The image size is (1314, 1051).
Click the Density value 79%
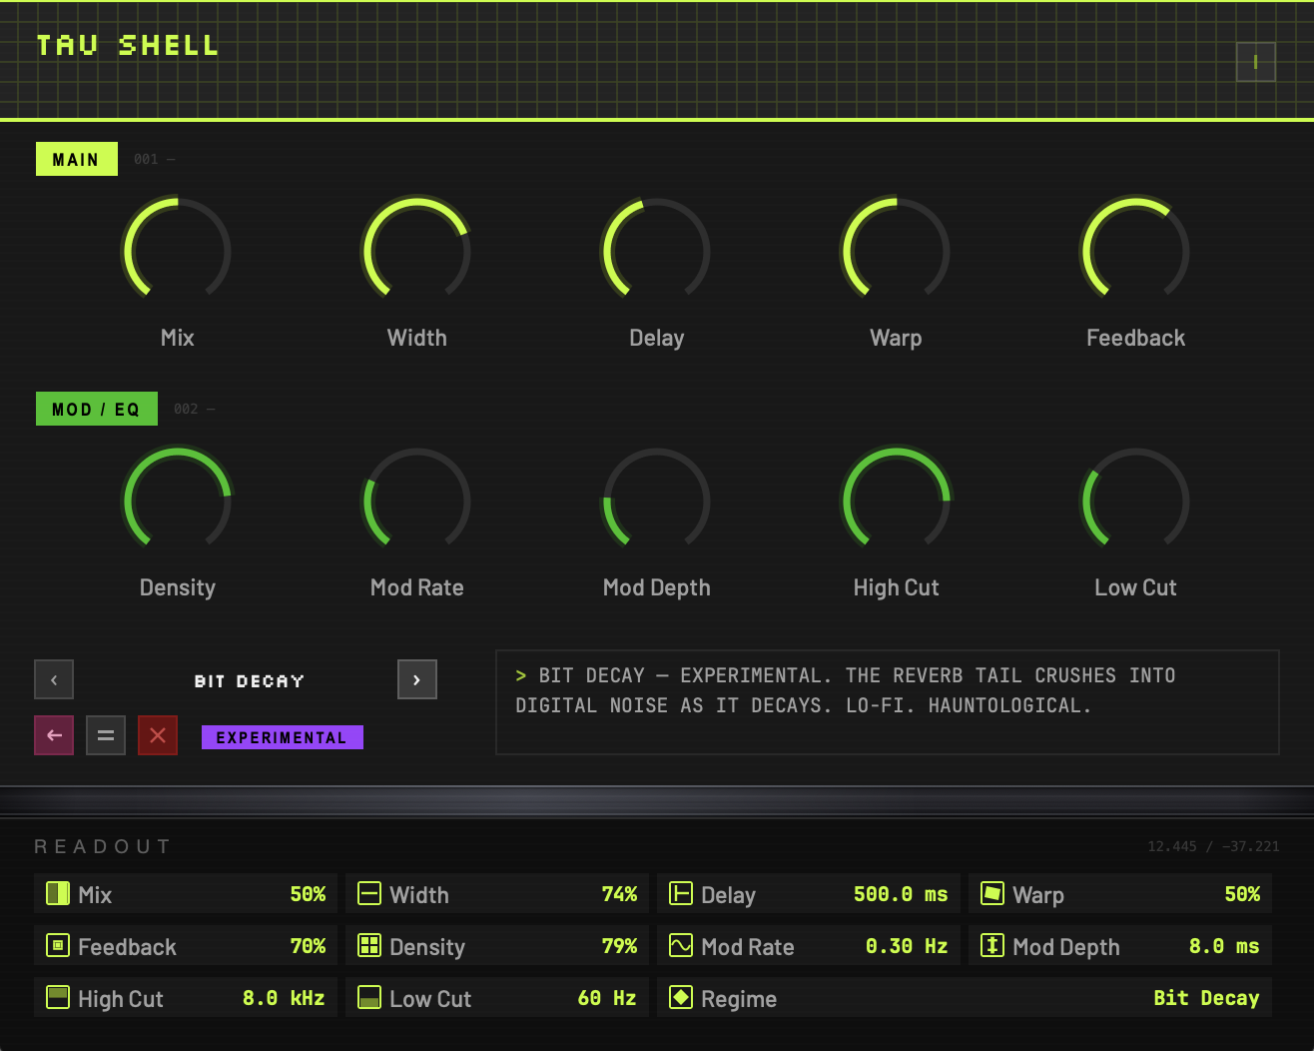619,946
